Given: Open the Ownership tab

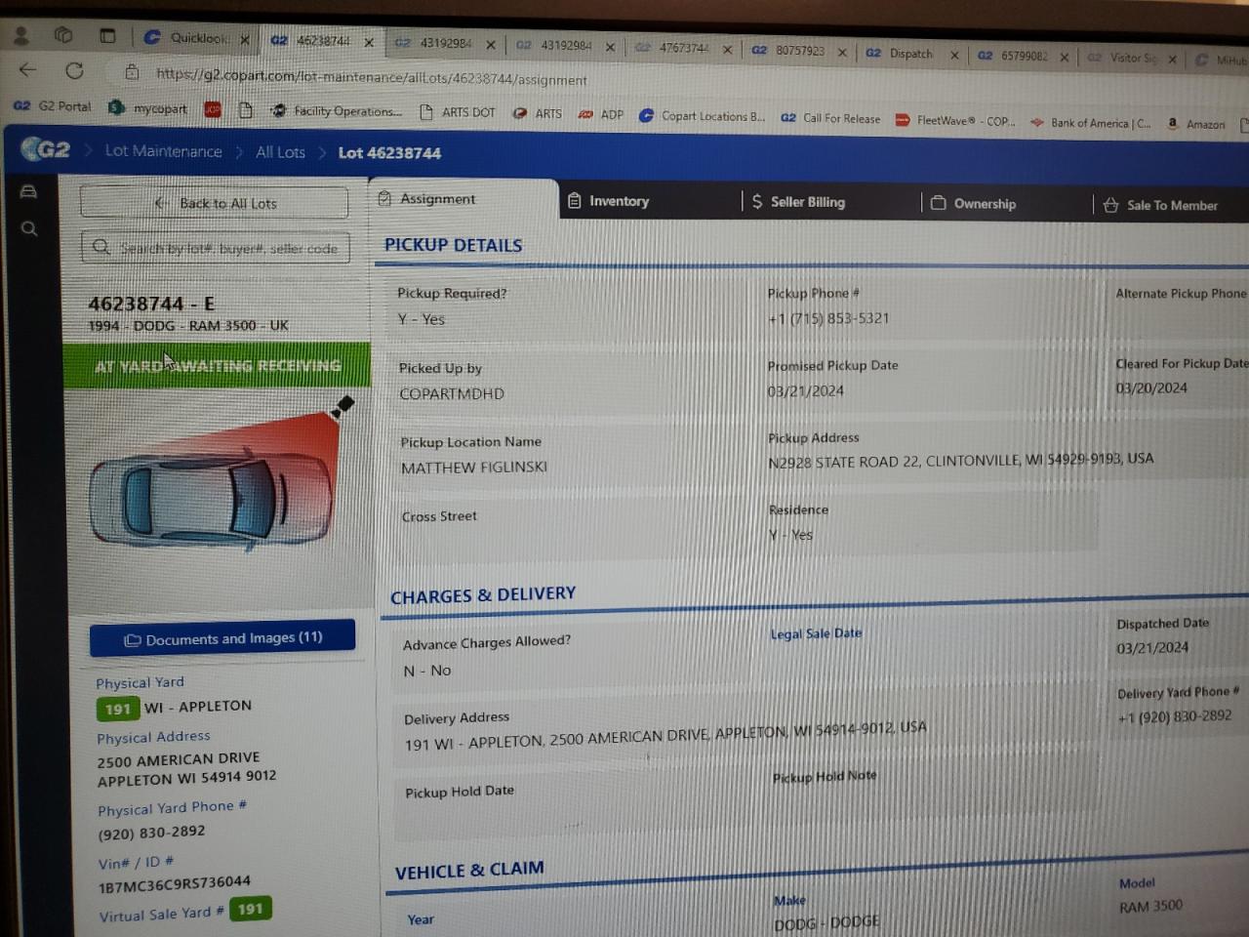Looking at the screenshot, I should (974, 204).
